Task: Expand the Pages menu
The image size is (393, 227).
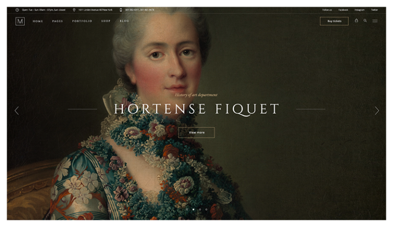Action: point(57,21)
